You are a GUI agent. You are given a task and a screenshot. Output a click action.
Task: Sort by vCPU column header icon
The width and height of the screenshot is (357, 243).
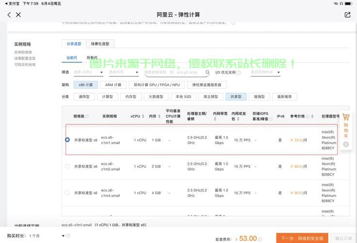click(x=144, y=117)
